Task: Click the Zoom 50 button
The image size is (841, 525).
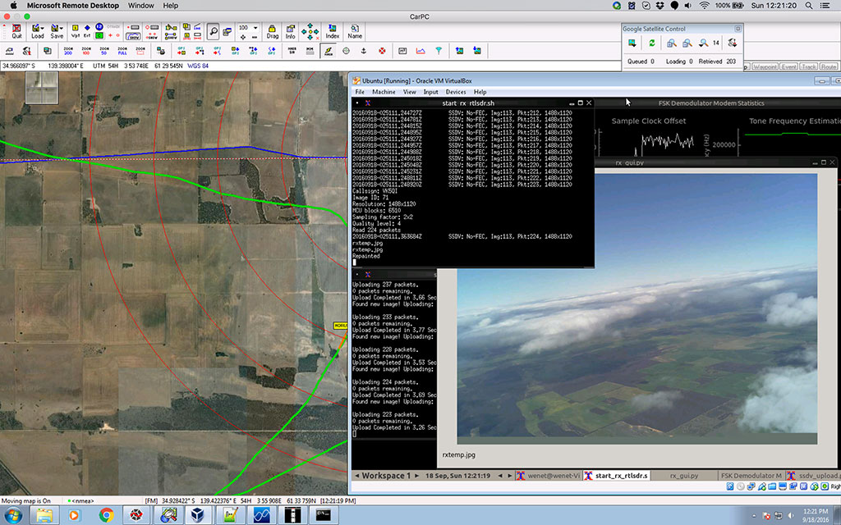Action: (x=104, y=51)
